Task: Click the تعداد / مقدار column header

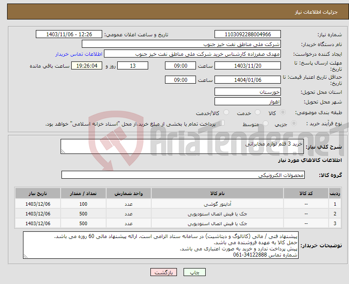Action: [x=83, y=193]
